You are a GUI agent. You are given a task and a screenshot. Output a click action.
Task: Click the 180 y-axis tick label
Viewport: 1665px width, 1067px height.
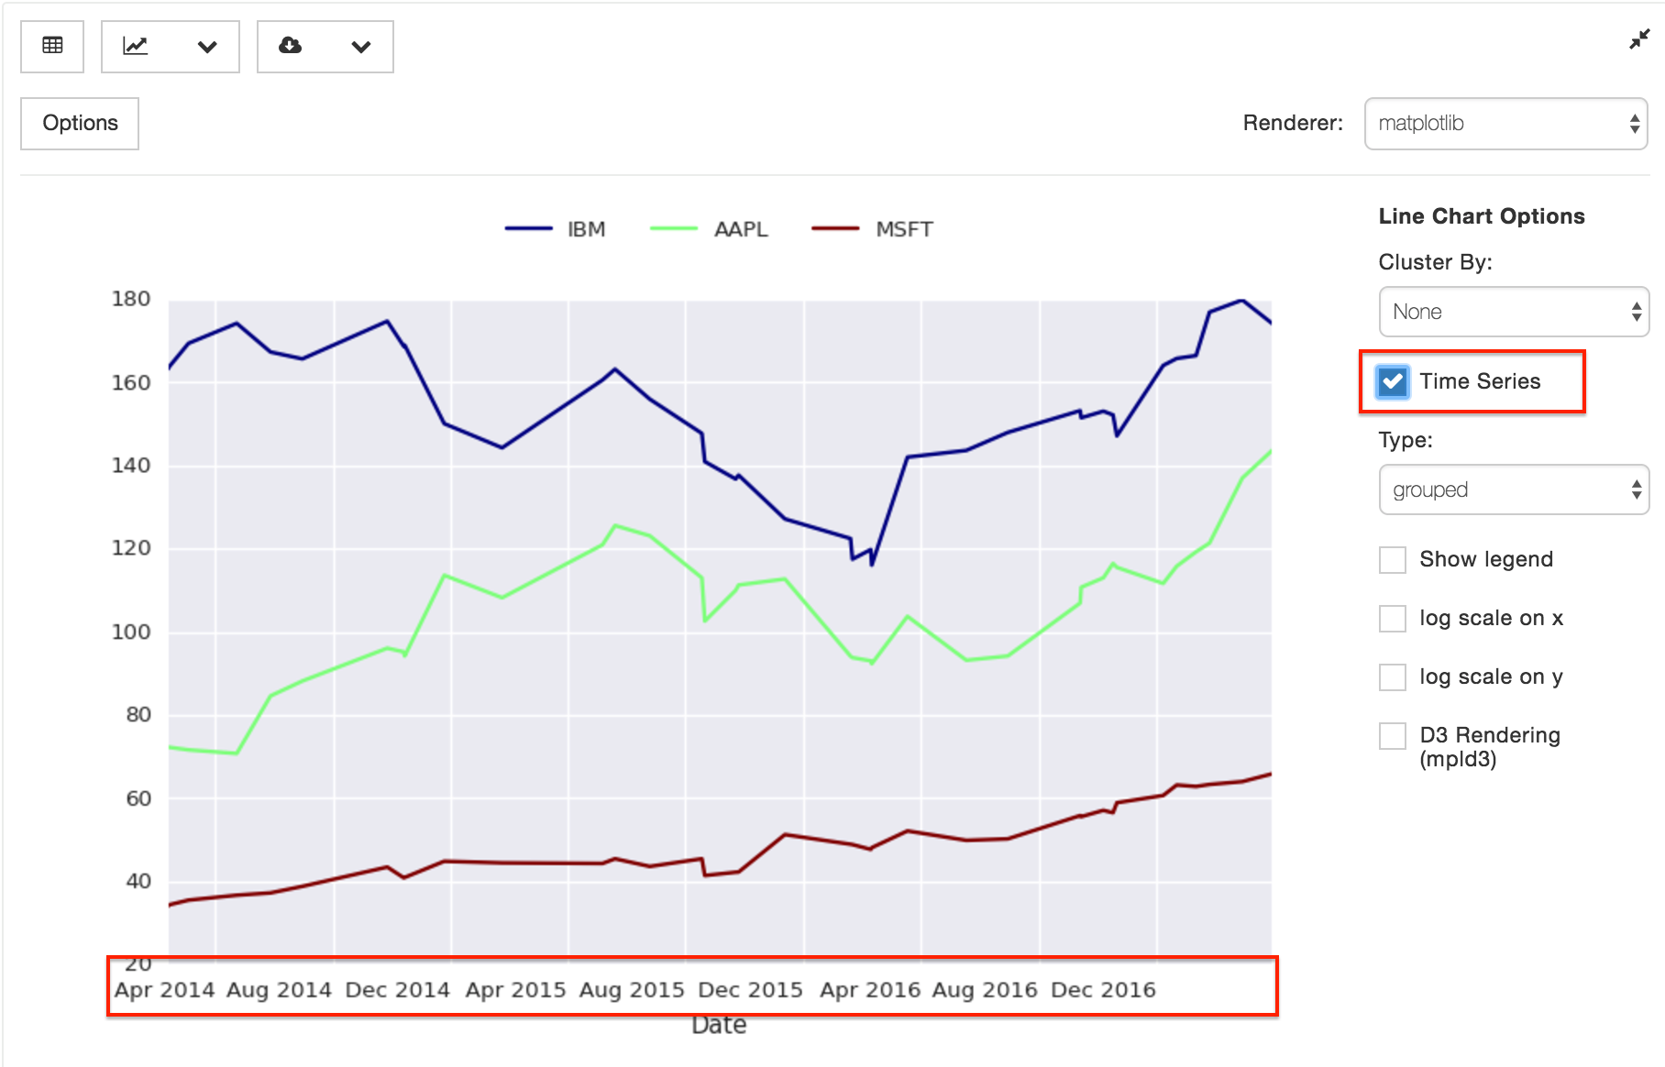pos(131,299)
